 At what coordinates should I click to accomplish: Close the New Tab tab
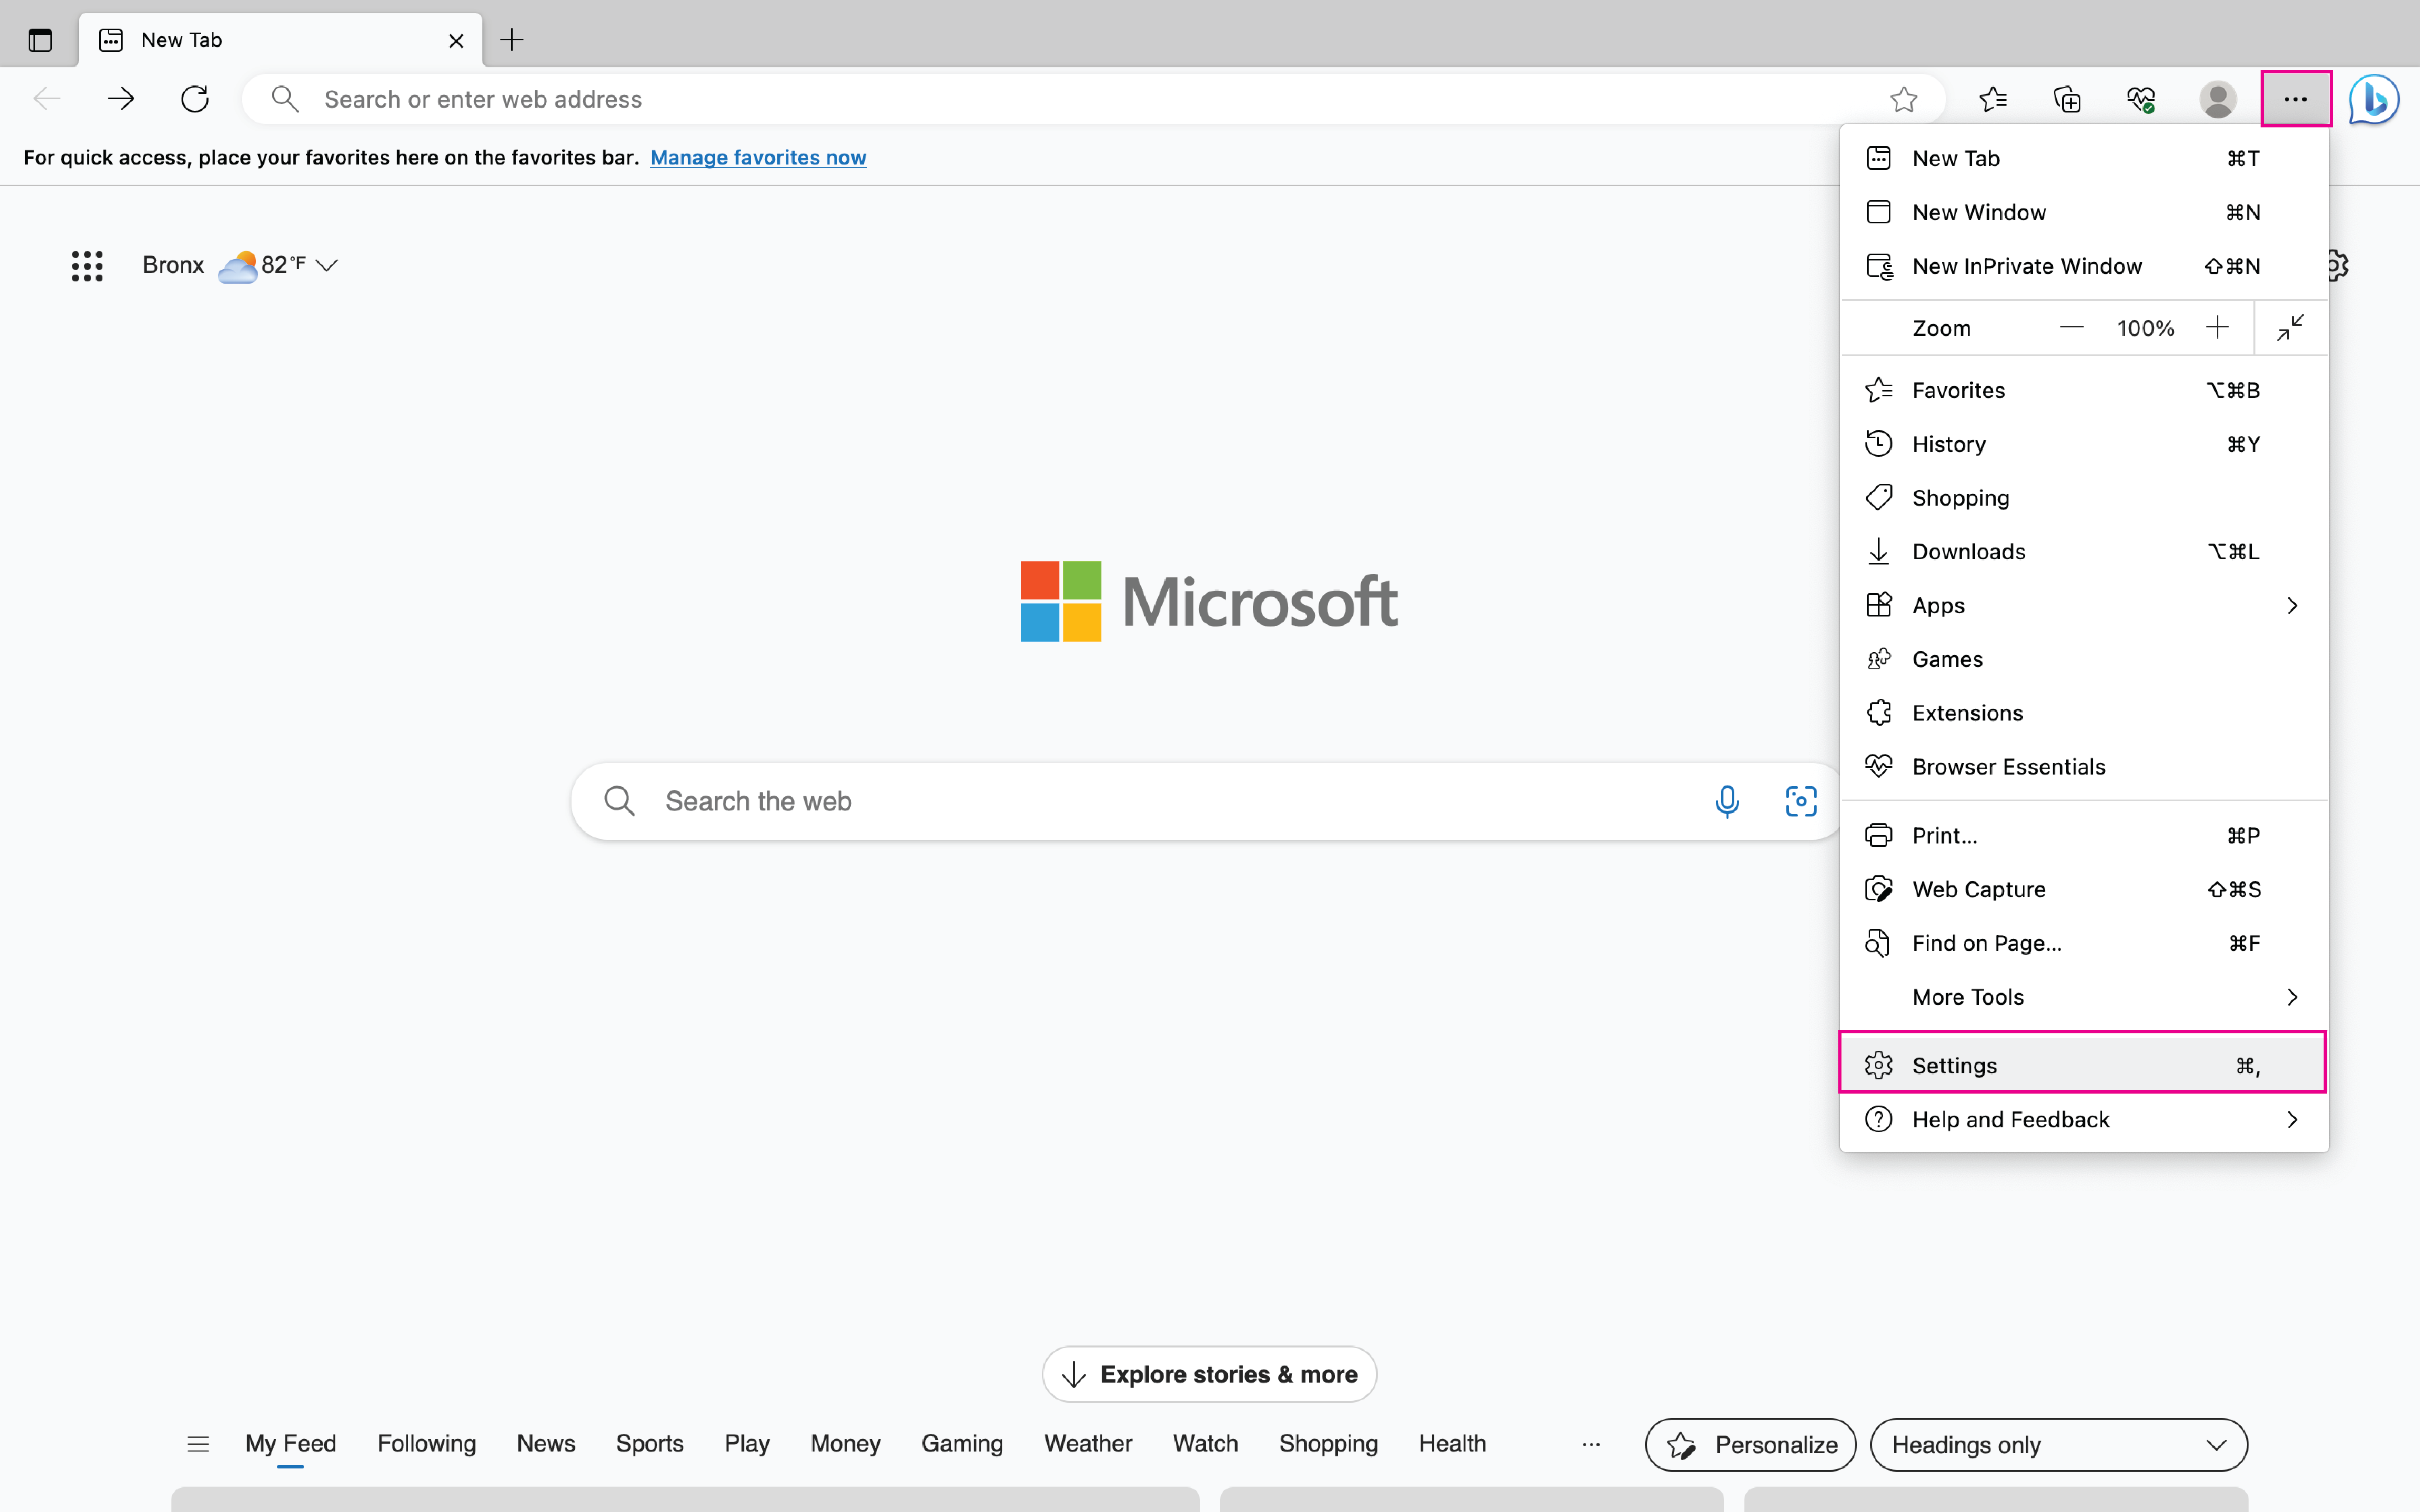[456, 41]
